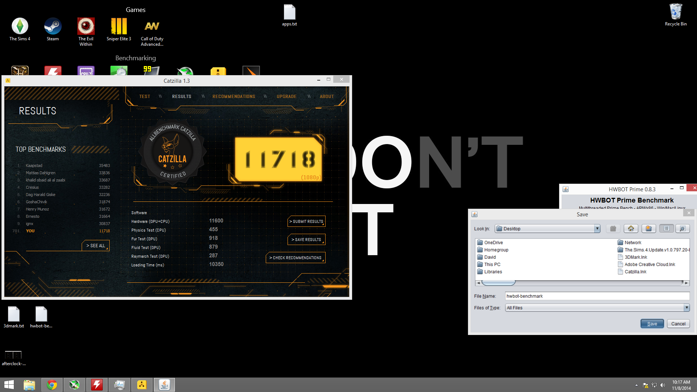Click the Catzilla Certified badge

pos(172,152)
